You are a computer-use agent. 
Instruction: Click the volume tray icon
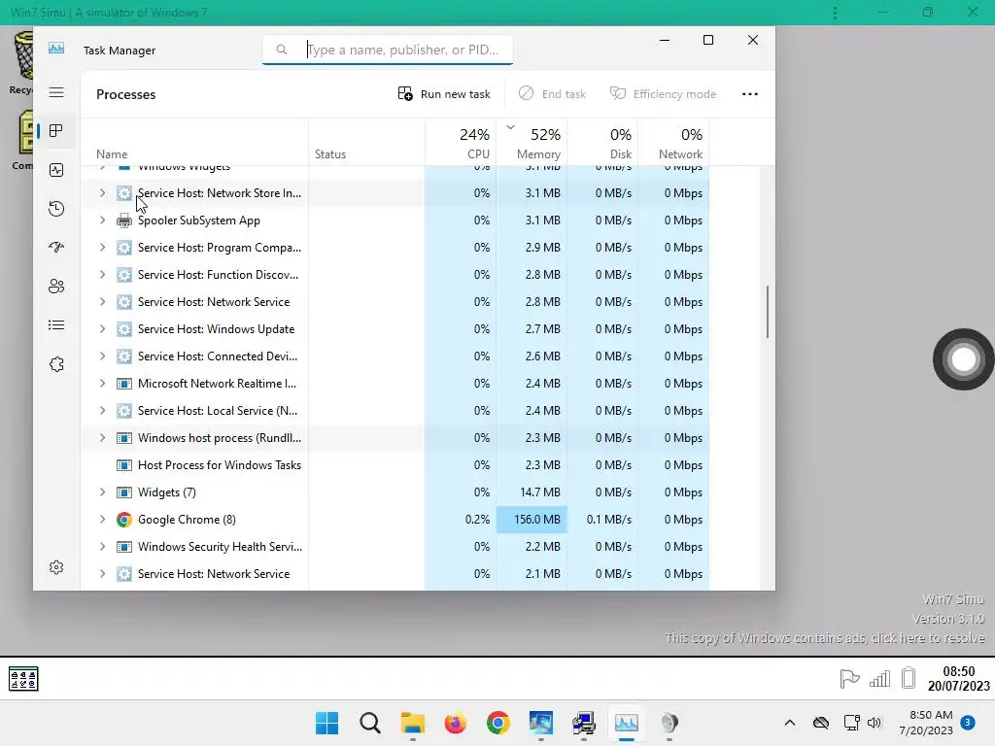coord(875,723)
